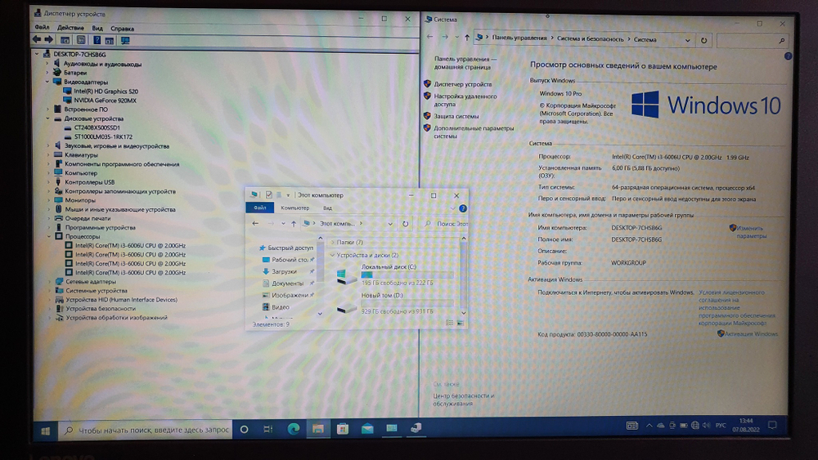This screenshot has width=818, height=460.
Task: Select CT240BX500SSD1 disk drive
Action: (97, 127)
